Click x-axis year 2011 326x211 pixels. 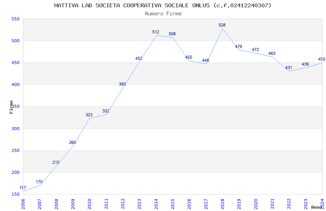106,204
